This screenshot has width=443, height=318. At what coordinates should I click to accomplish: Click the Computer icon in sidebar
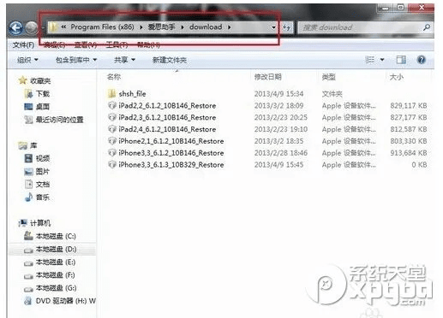23,223
